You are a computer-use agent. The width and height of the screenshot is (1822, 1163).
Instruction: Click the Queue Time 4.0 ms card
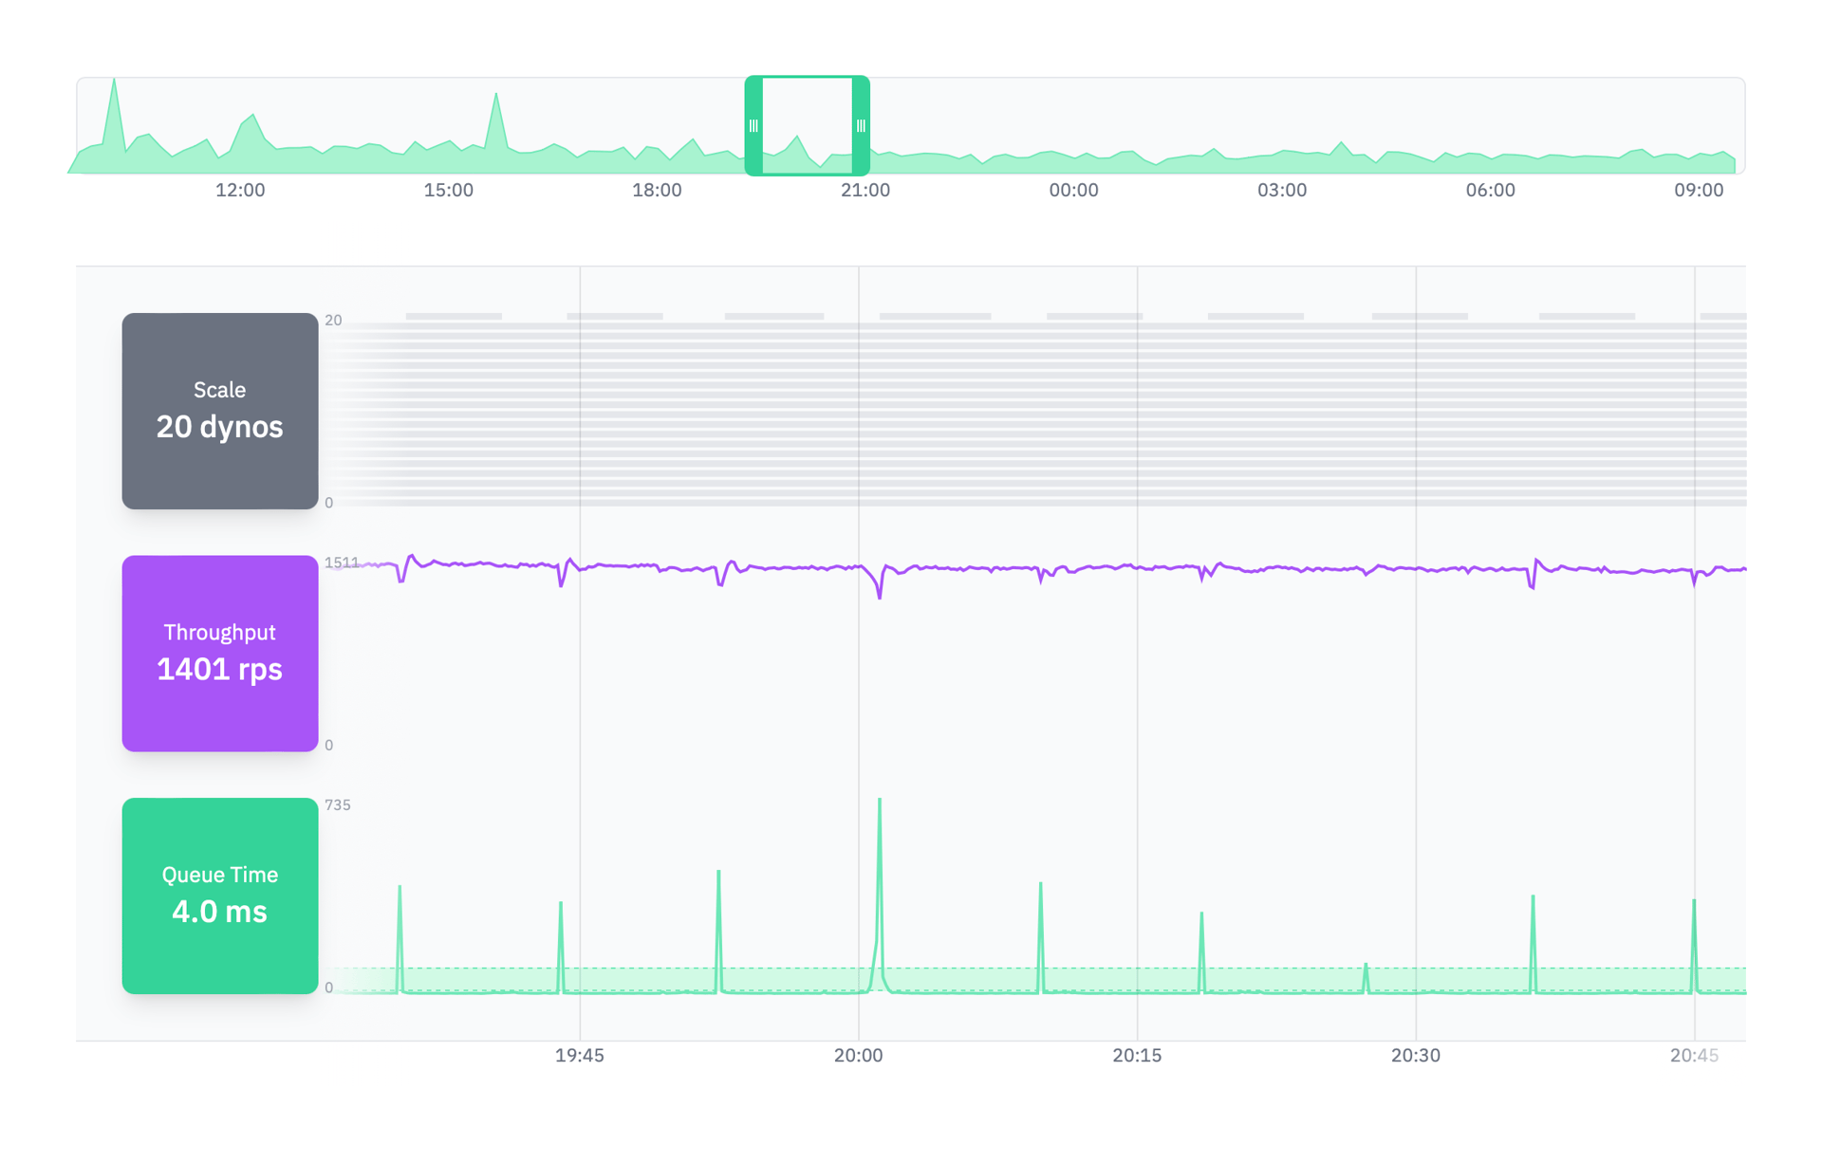pyautogui.click(x=219, y=895)
